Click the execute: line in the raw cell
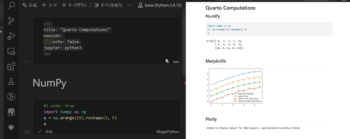Image resolution: width=350 pixels, height=139 pixels. (53, 36)
